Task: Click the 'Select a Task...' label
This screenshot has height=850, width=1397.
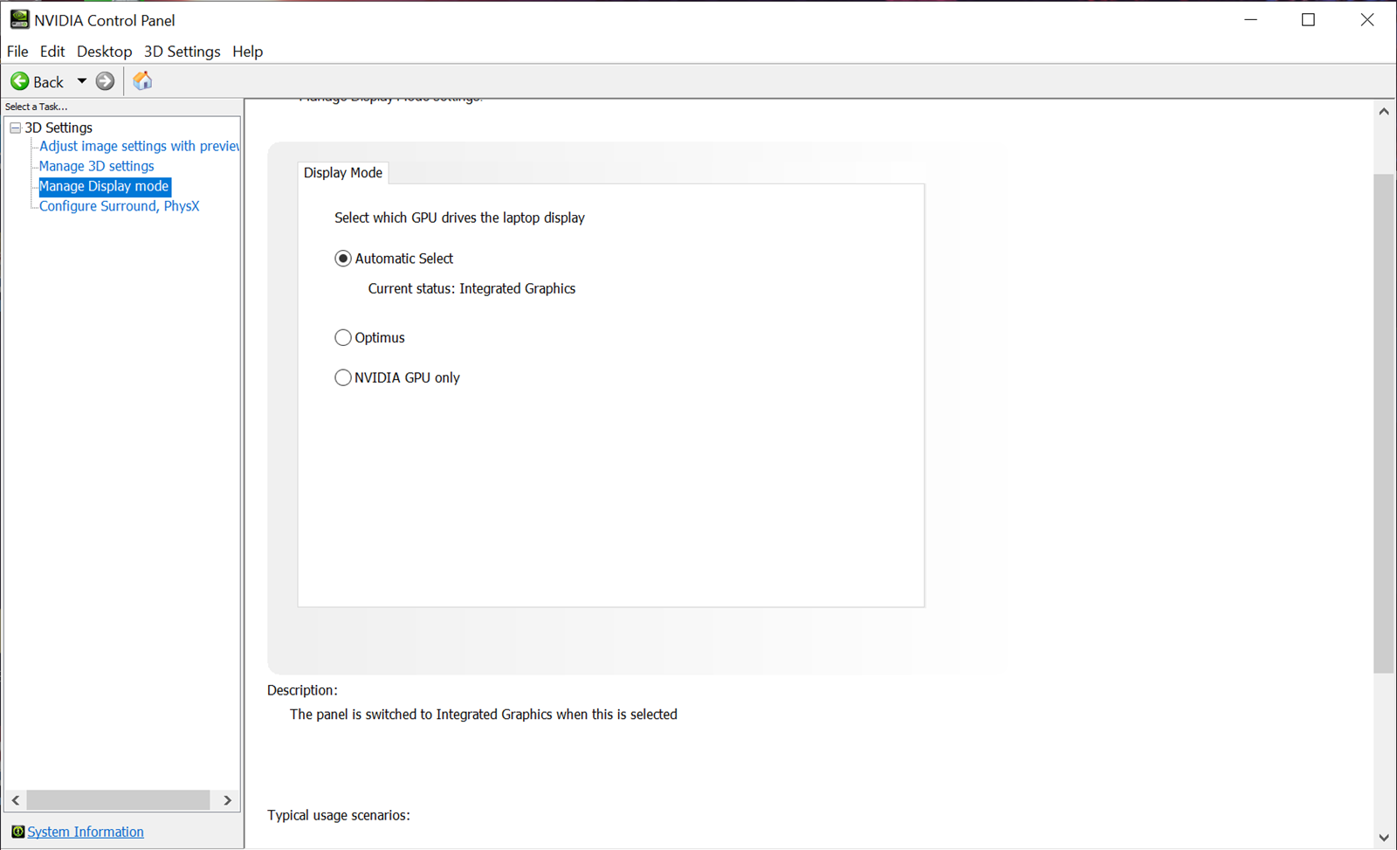Action: 36,107
